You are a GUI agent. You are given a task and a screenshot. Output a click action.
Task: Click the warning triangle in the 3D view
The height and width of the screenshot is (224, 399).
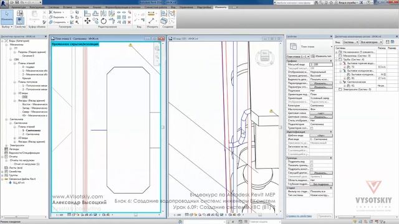pos(271,111)
